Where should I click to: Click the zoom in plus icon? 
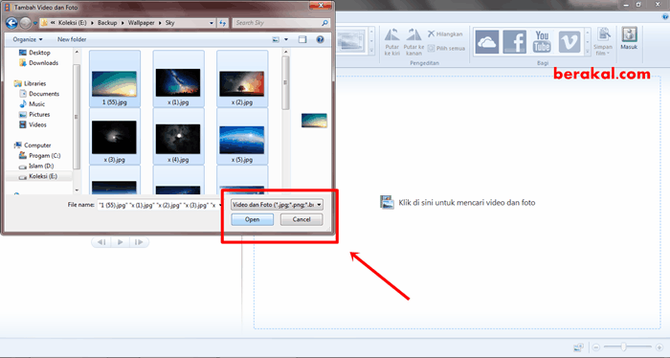tap(659, 347)
